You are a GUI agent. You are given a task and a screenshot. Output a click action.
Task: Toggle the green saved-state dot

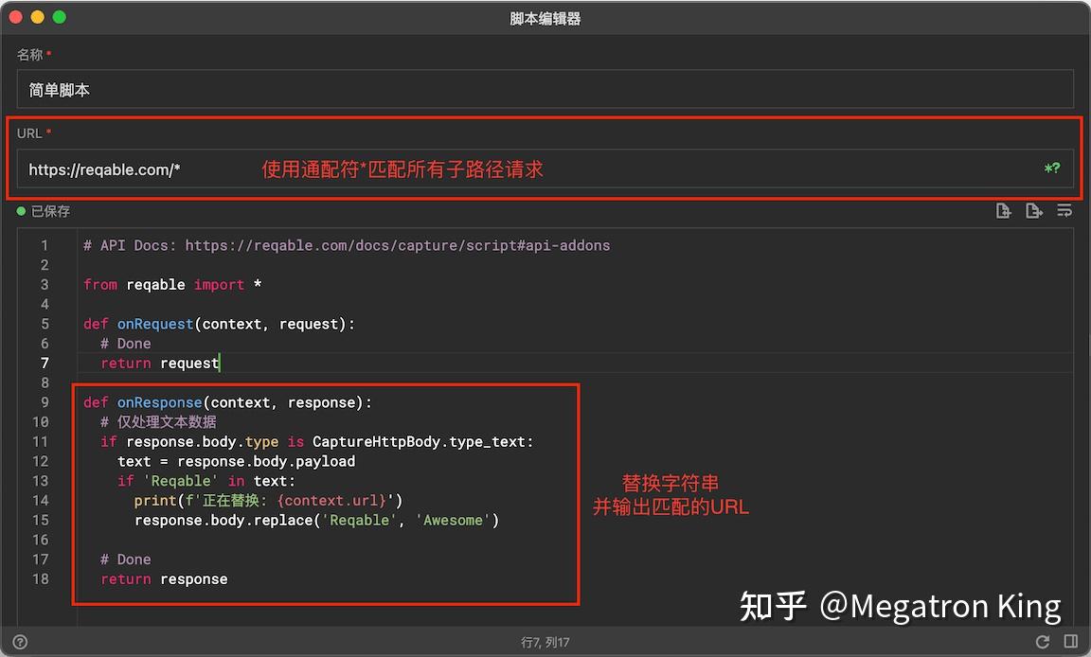(x=21, y=210)
